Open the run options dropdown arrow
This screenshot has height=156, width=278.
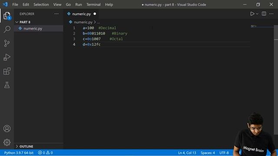click(x=257, y=14)
